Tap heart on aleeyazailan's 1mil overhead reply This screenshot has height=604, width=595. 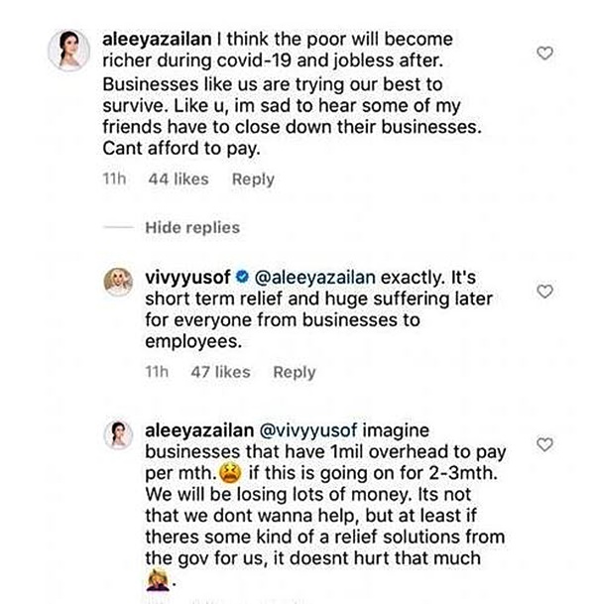coord(545,444)
